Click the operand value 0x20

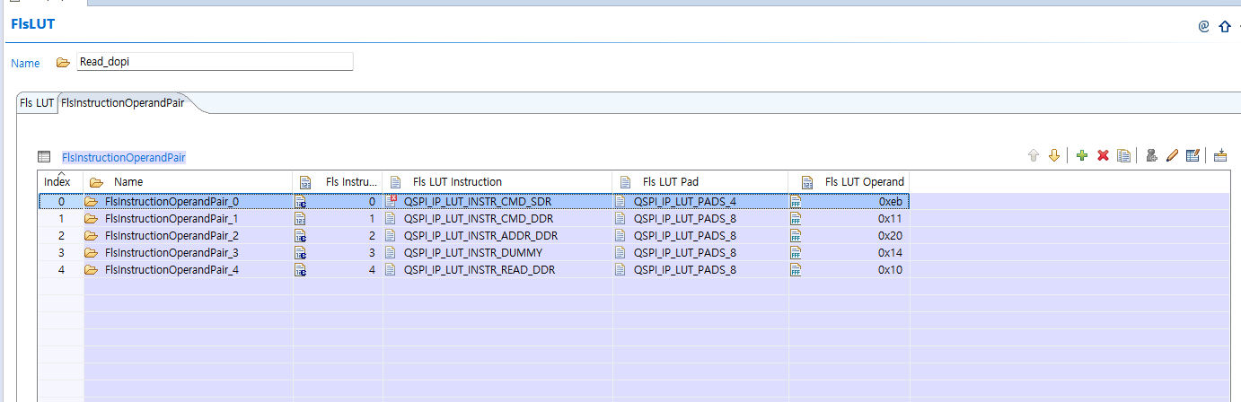(891, 235)
